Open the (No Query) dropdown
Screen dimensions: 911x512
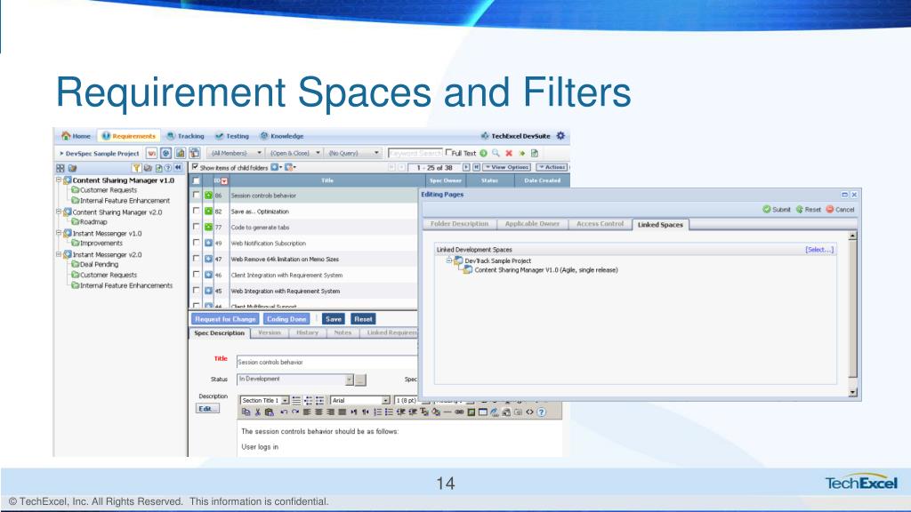click(x=353, y=153)
